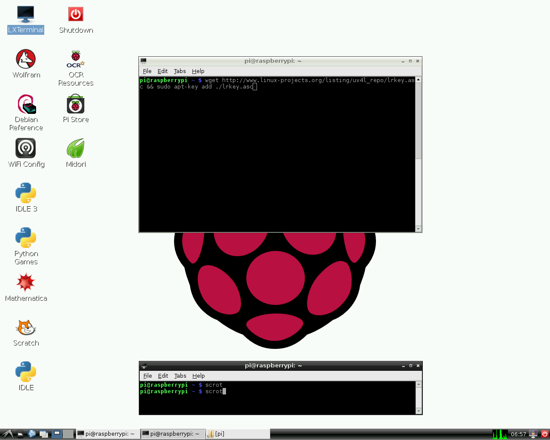Open the Help menu in the lower terminal
The image size is (550, 440).
point(199,376)
